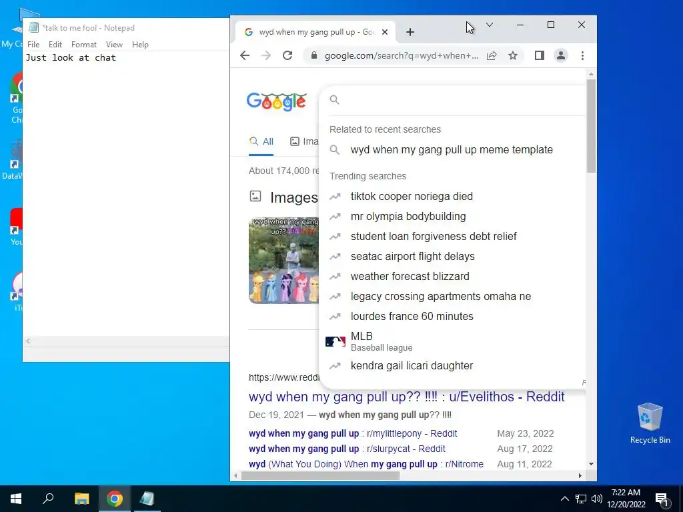Select 'kendra gail licari daughter' suggestion
683x512 pixels.
point(453,366)
